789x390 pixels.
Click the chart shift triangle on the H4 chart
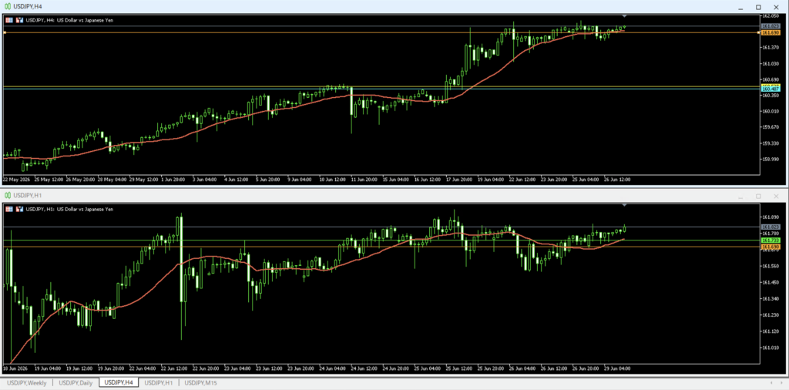click(624, 17)
